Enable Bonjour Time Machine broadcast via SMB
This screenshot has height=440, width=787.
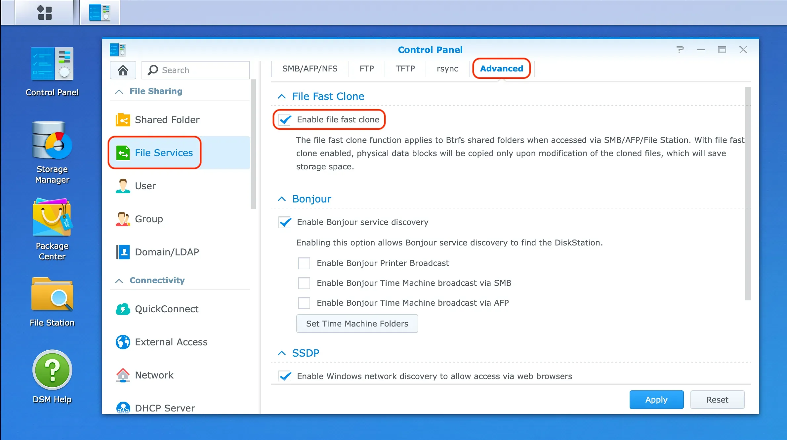tap(304, 283)
